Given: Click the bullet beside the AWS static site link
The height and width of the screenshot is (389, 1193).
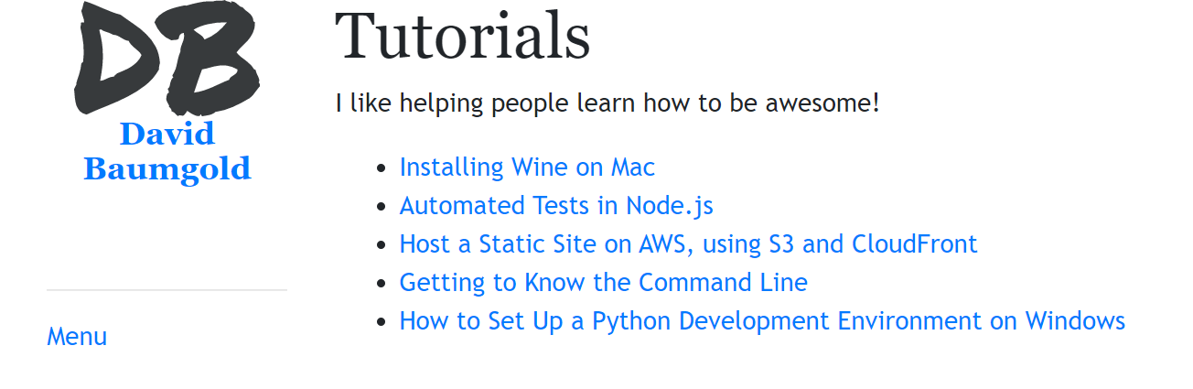Looking at the screenshot, I should click(382, 245).
